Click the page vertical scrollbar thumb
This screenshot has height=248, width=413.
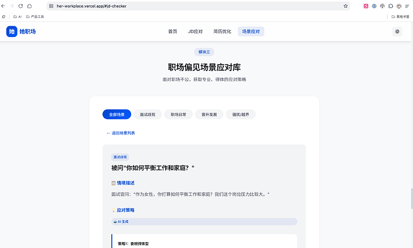(x=412, y=198)
